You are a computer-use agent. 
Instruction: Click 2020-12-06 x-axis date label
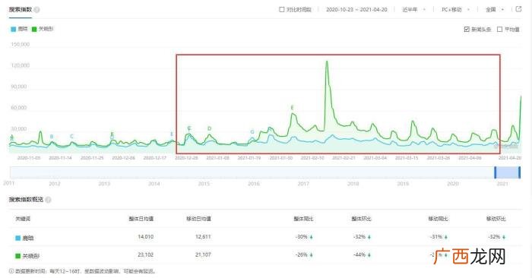(123, 158)
